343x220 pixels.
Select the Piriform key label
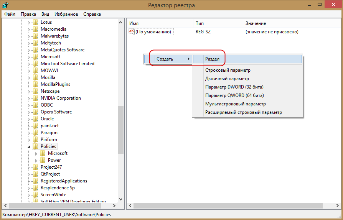tap(49, 140)
